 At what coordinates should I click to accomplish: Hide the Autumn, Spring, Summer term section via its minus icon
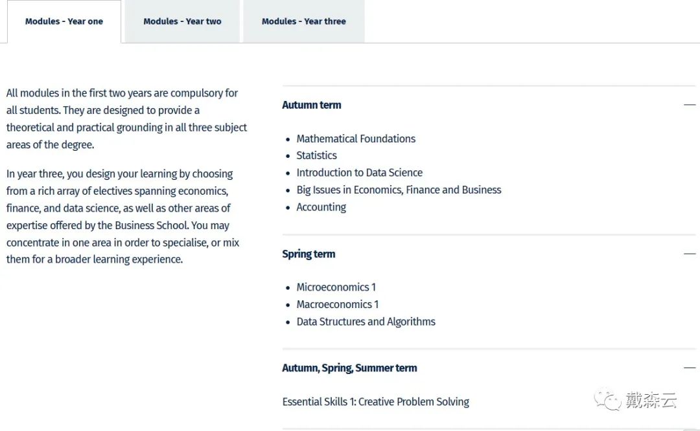point(689,368)
